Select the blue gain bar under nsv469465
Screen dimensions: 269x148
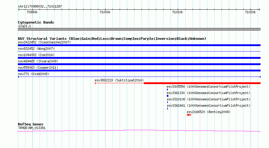click(139, 64)
